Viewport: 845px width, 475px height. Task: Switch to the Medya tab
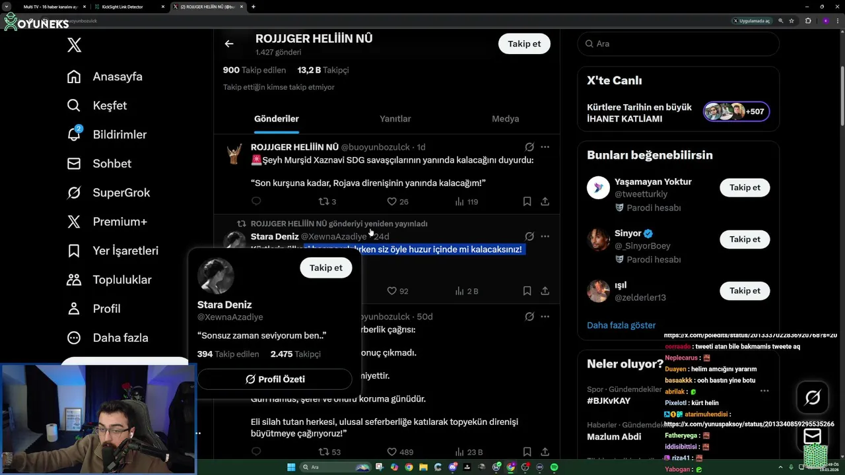[x=505, y=119]
